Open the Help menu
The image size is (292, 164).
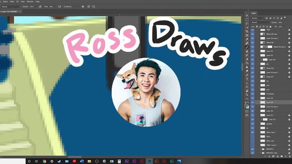pos(37,1)
